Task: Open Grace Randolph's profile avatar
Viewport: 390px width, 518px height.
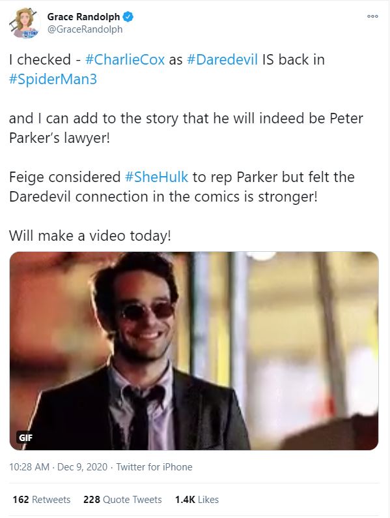Action: (x=24, y=23)
